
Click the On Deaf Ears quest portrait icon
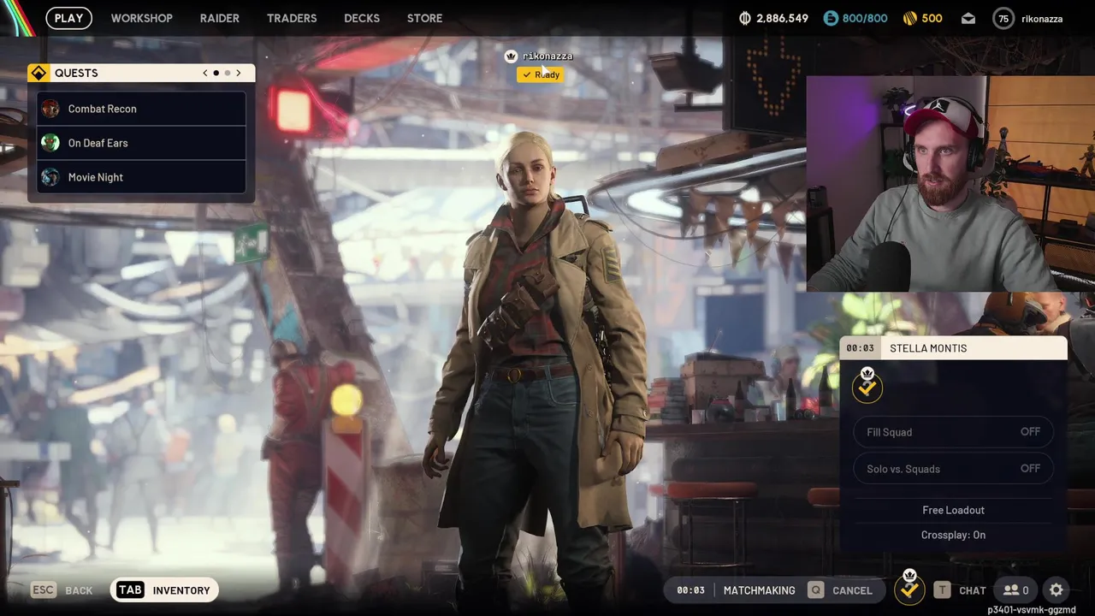point(50,143)
